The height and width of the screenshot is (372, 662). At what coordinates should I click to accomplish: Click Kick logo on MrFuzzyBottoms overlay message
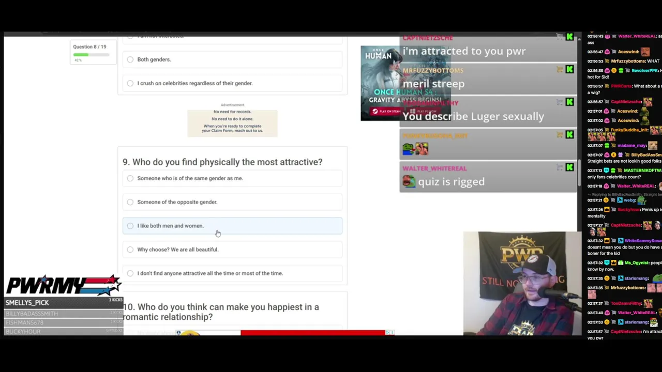coord(569,69)
